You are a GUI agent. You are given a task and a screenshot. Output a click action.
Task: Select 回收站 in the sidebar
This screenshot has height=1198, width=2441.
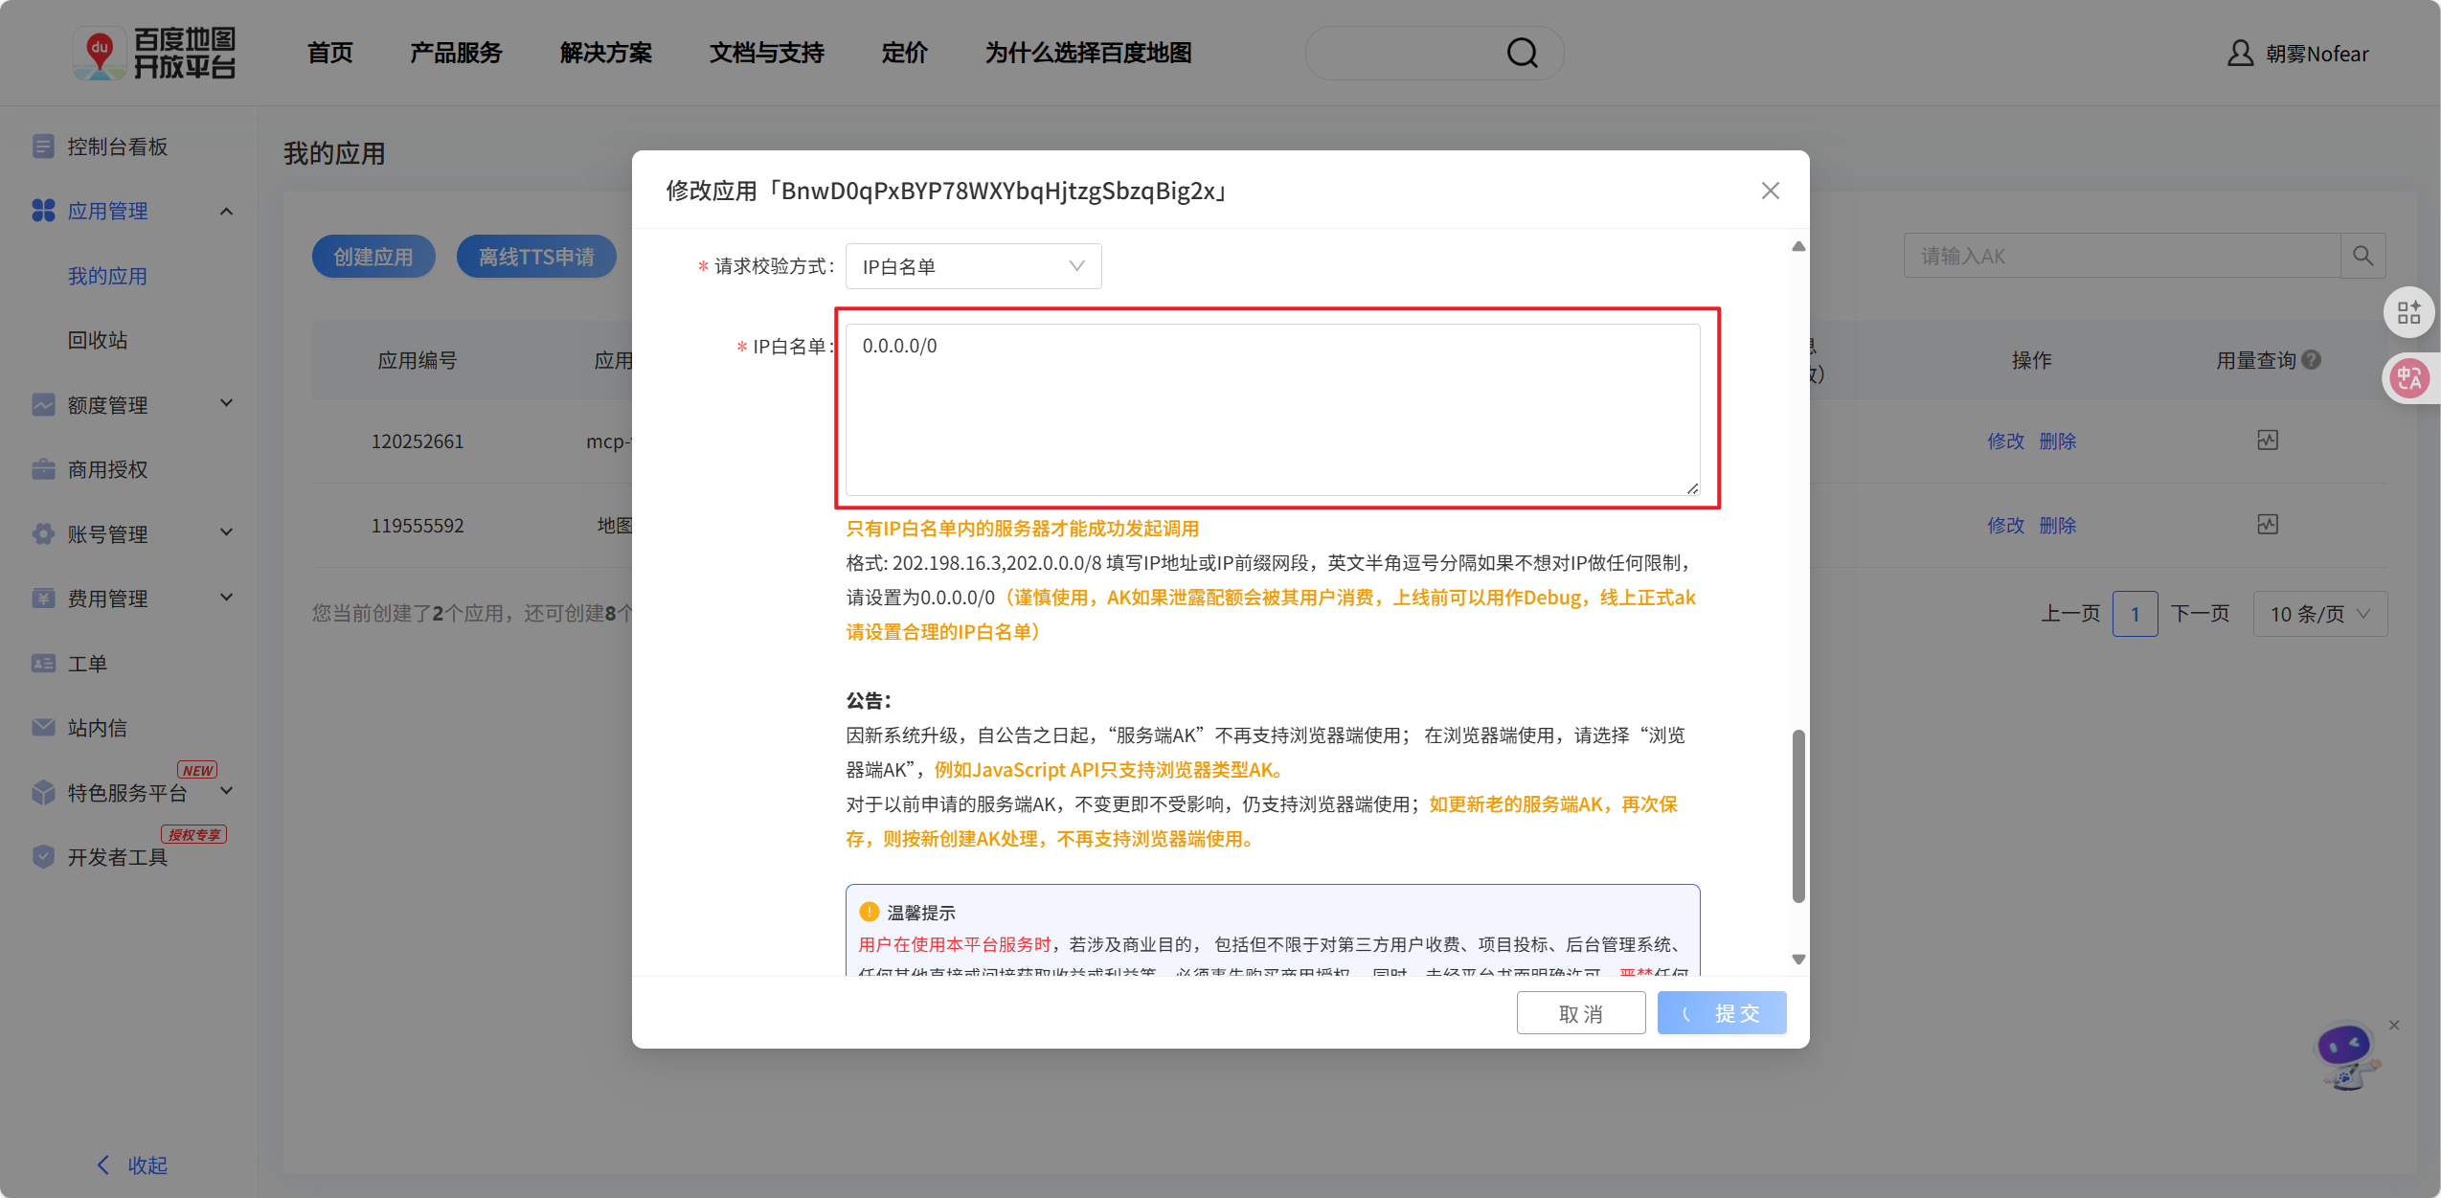(x=97, y=340)
